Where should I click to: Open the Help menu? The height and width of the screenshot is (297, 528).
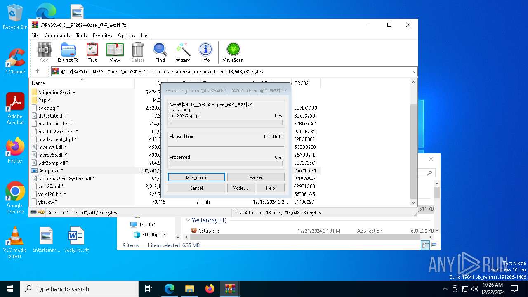(x=146, y=35)
